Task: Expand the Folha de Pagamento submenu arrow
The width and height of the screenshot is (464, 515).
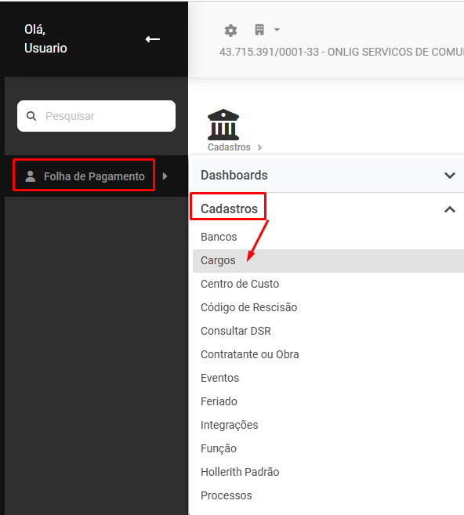Action: coord(165,176)
